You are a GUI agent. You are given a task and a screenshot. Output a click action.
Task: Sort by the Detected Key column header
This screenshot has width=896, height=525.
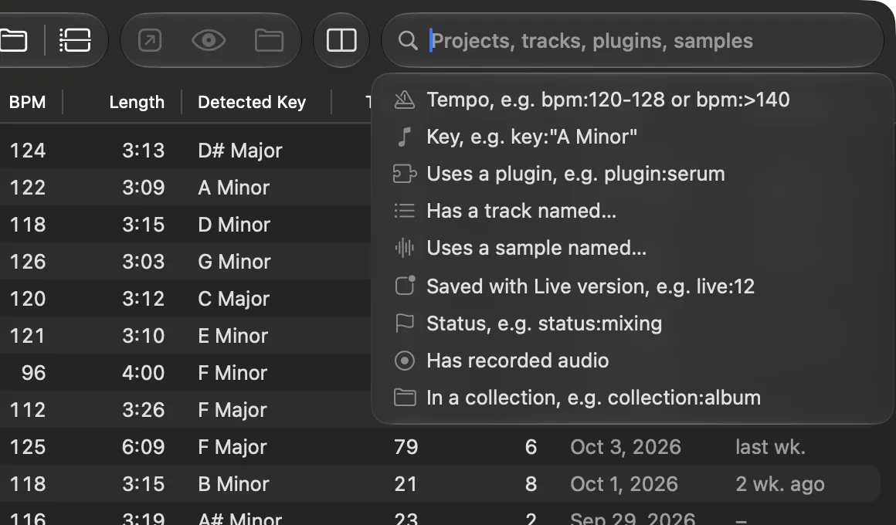pos(252,102)
